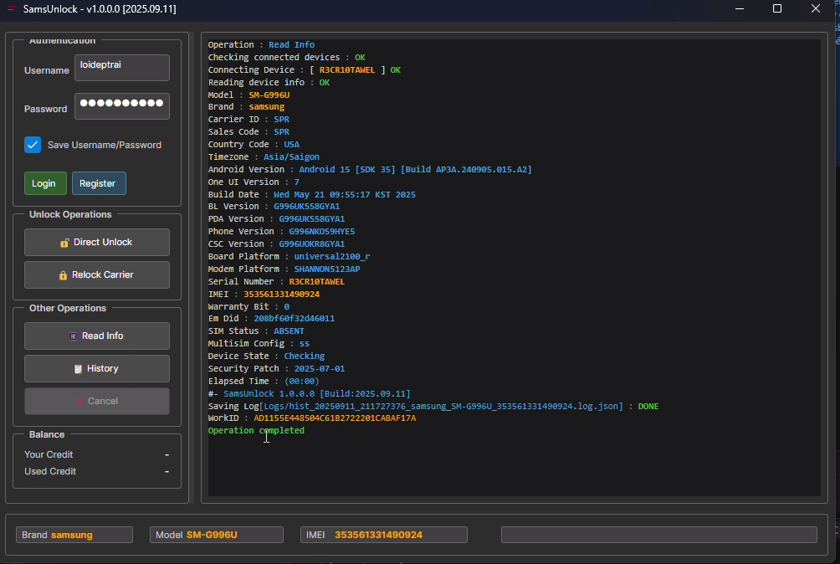Click the 'Your Credit' balance row
Screen dimensions: 840x564
pyautogui.click(x=97, y=454)
